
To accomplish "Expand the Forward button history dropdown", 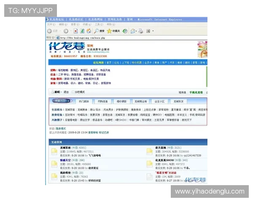I will [71, 31].
